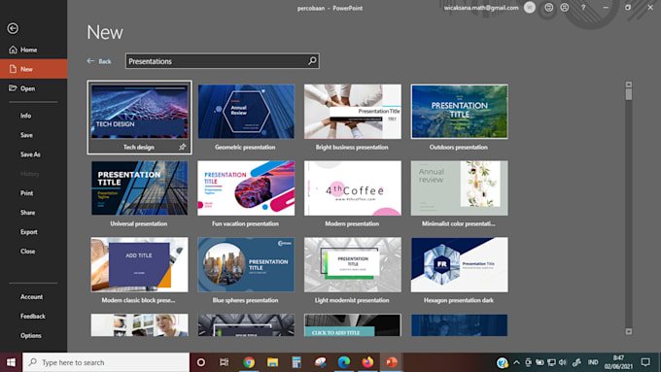The image size is (661, 372).
Task: Pin the Tech design template
Action: (x=182, y=147)
